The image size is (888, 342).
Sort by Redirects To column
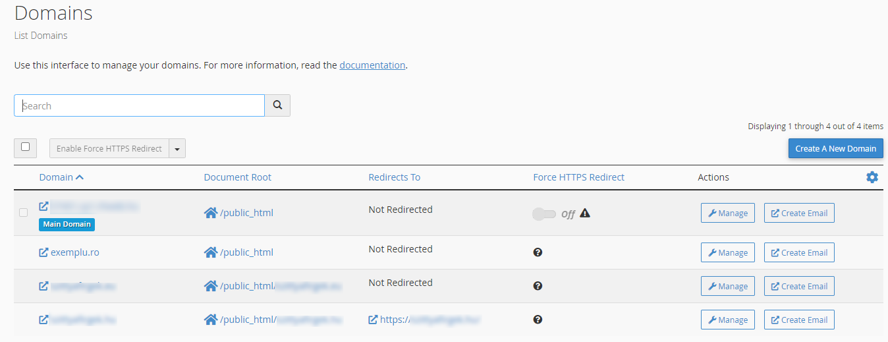(x=395, y=177)
